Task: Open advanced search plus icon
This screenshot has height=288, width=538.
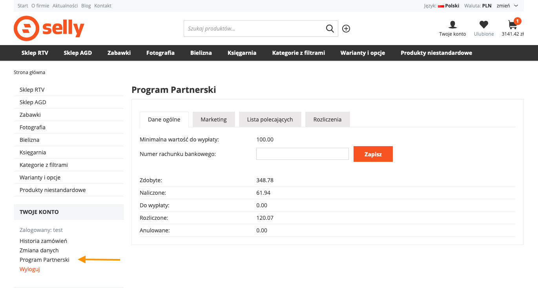Action: click(x=346, y=29)
